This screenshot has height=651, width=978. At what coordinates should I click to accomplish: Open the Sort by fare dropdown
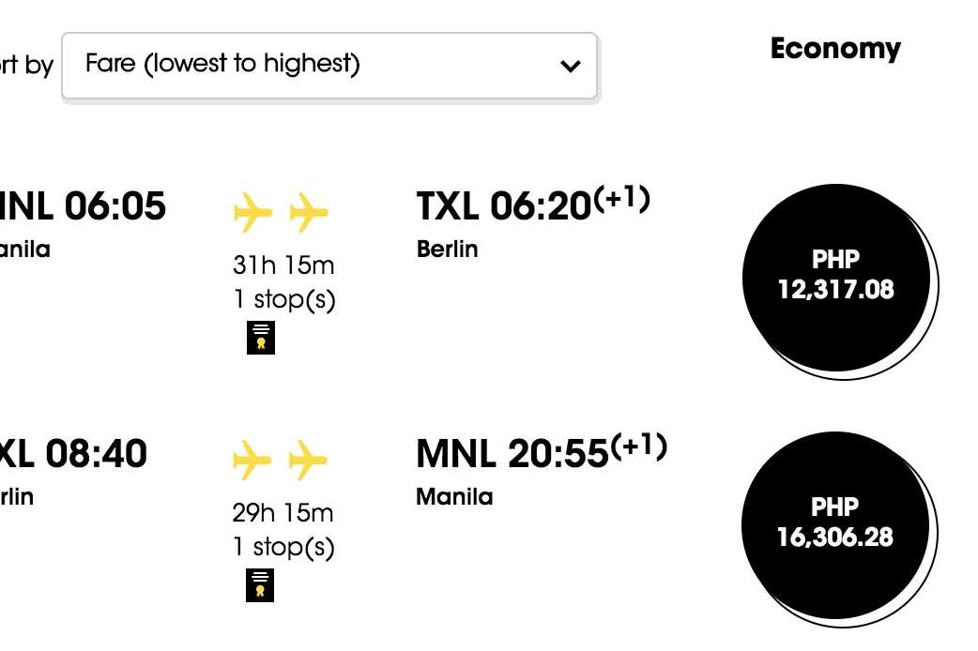coord(329,66)
